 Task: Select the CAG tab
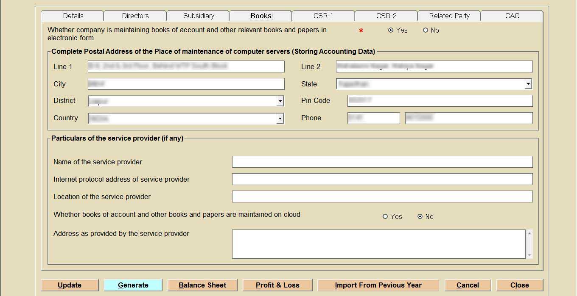pyautogui.click(x=512, y=16)
